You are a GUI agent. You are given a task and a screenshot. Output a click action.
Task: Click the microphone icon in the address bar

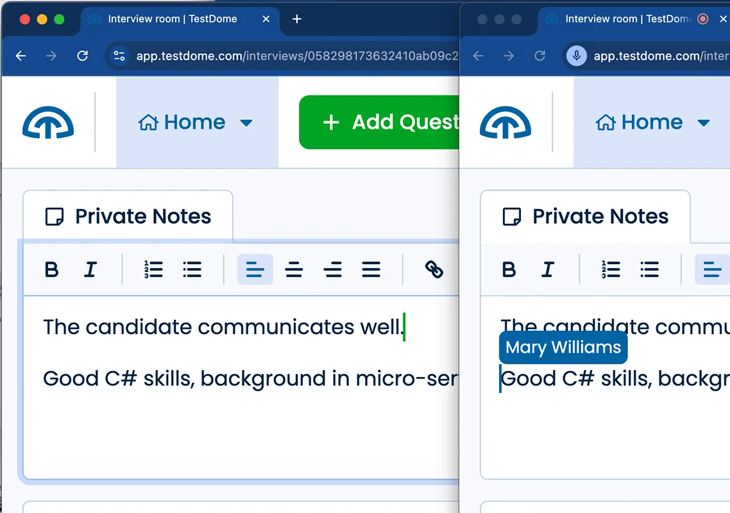pos(575,56)
